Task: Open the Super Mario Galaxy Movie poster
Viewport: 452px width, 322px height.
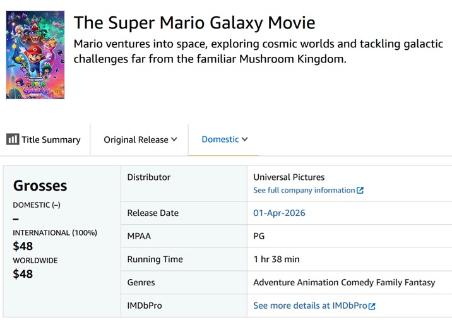Action: (x=35, y=55)
